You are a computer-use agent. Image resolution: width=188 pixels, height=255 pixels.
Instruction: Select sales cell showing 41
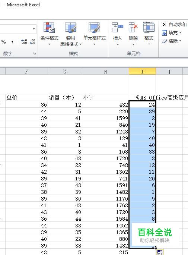65,118
